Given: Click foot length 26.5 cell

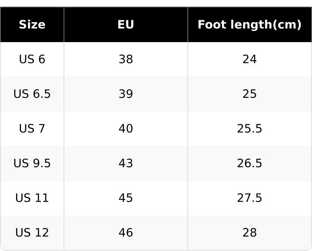Looking at the screenshot, I should click(x=249, y=163).
